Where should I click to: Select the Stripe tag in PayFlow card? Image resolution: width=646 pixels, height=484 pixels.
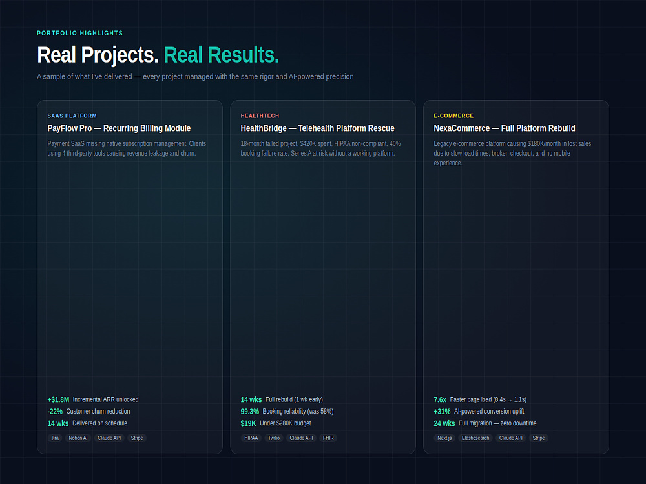click(x=137, y=438)
